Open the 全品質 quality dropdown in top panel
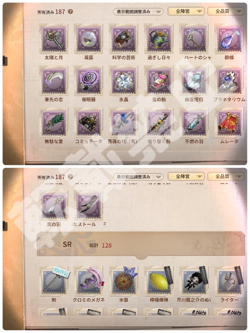 (x=225, y=11)
